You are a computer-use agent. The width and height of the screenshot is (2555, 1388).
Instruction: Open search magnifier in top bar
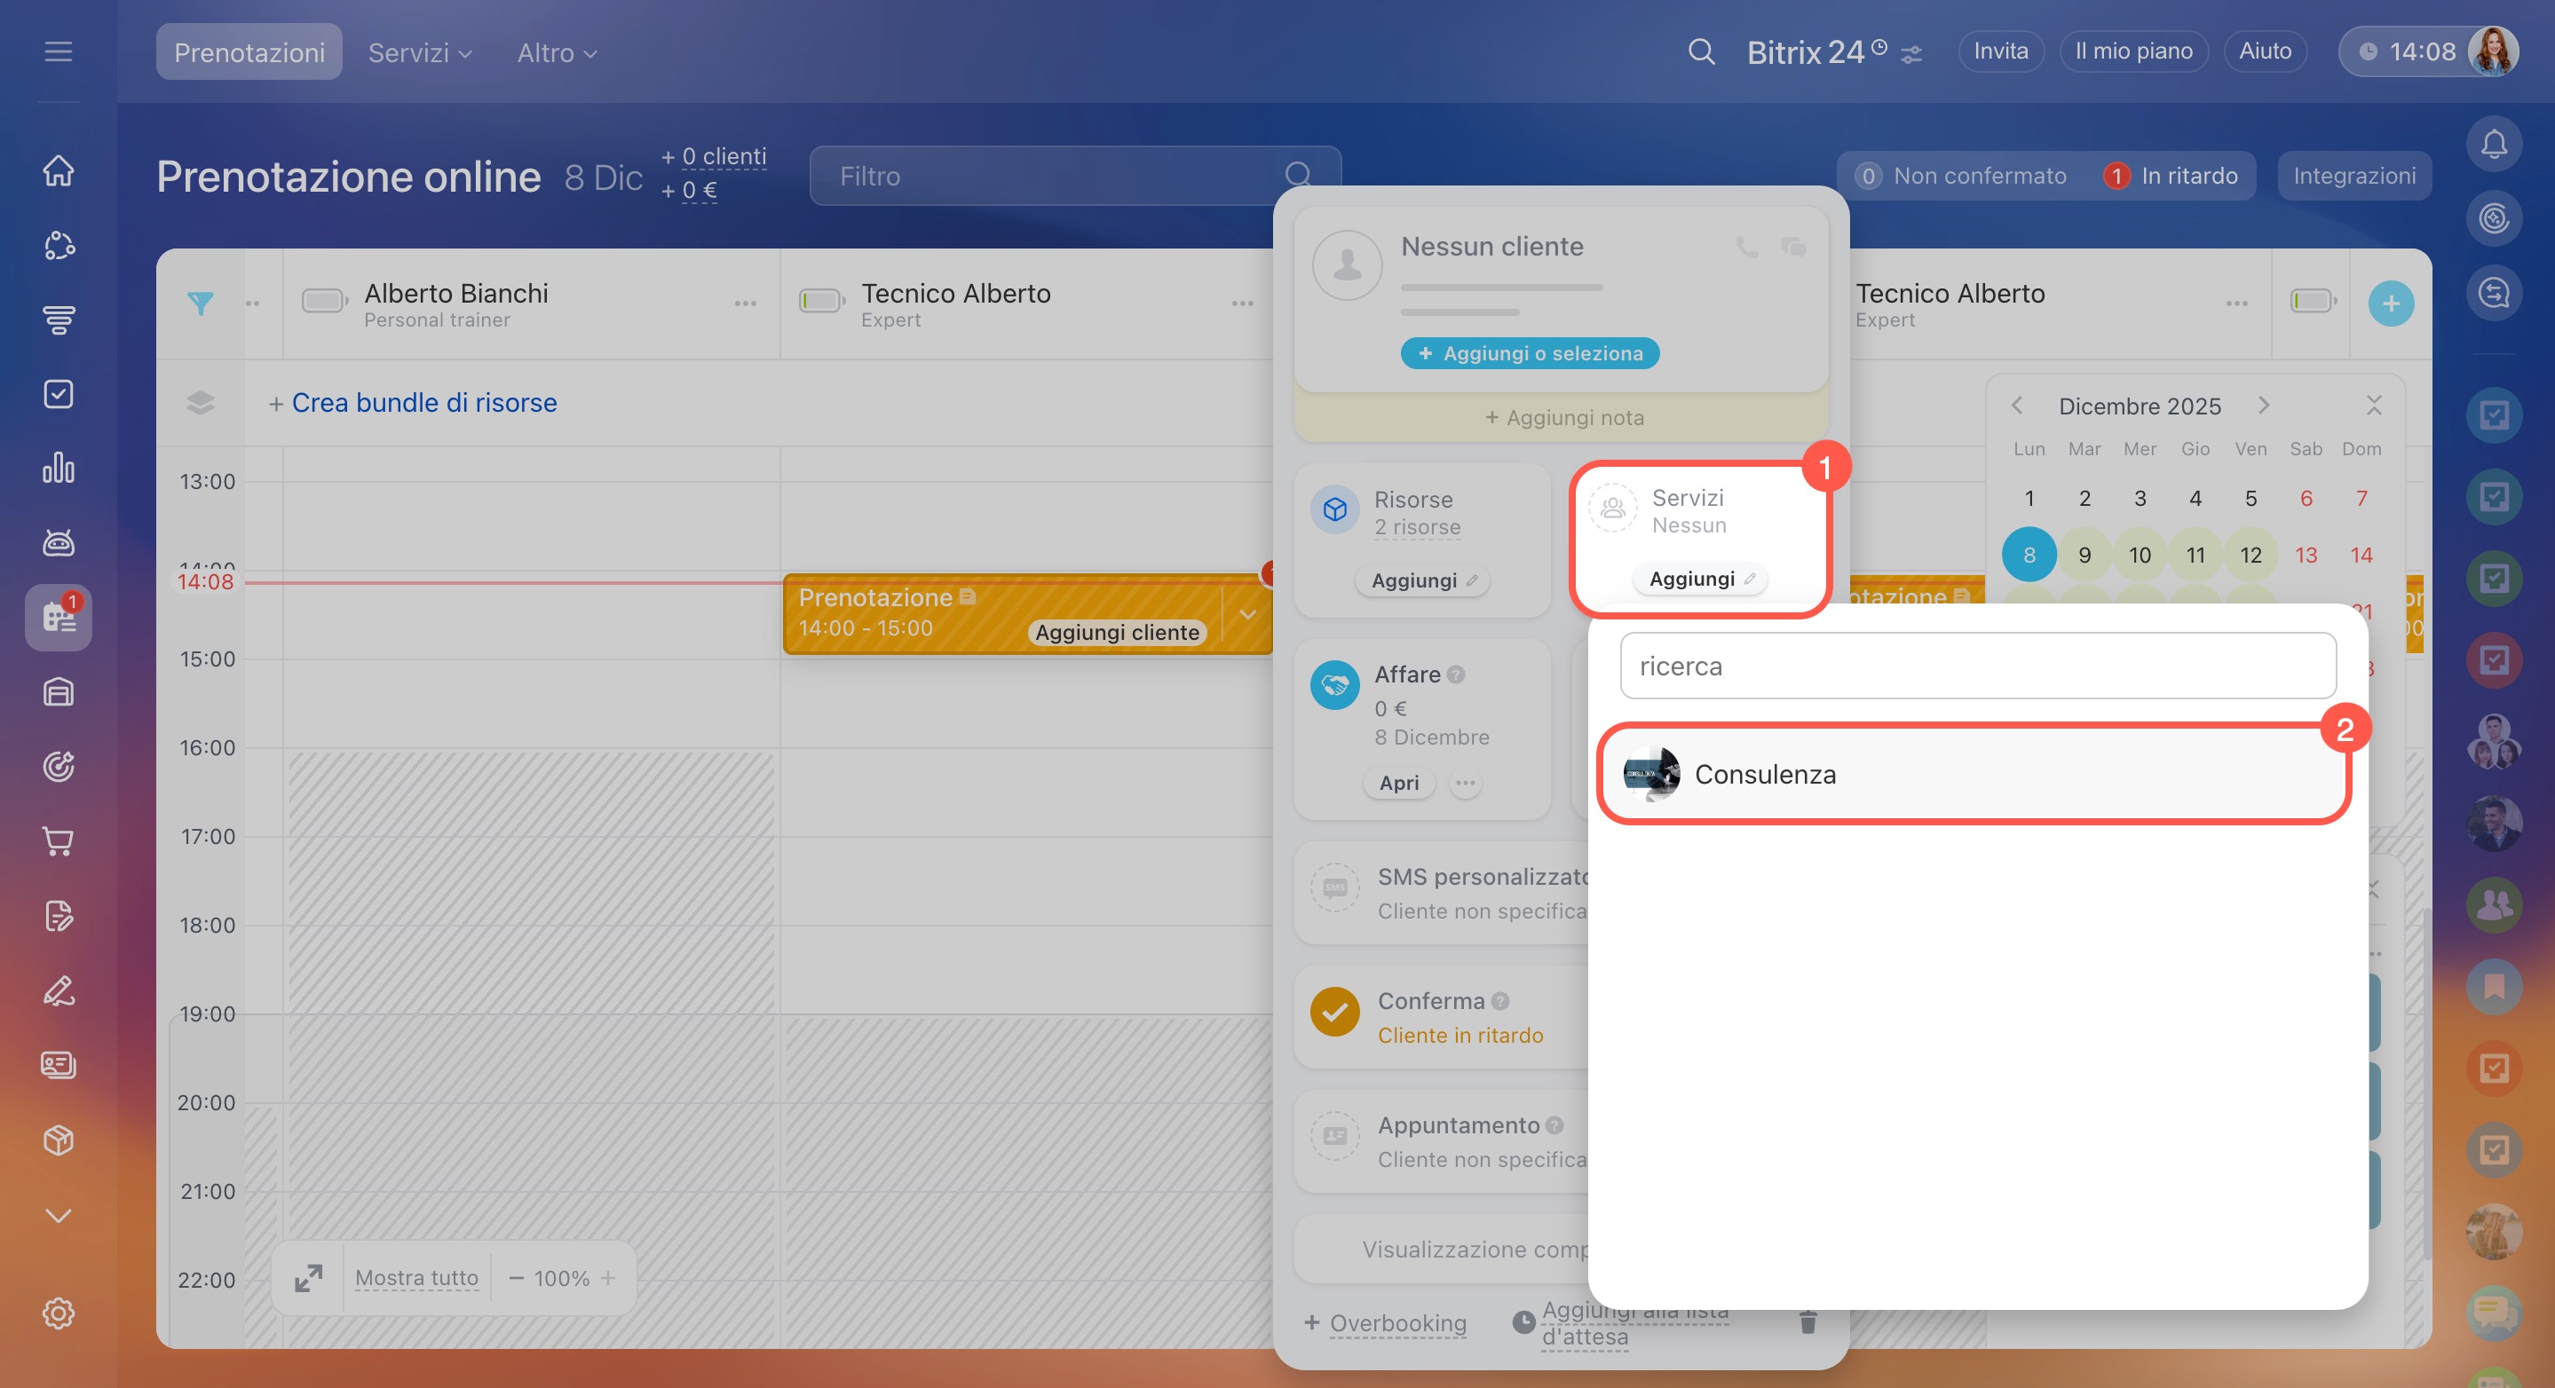pos(1701,51)
